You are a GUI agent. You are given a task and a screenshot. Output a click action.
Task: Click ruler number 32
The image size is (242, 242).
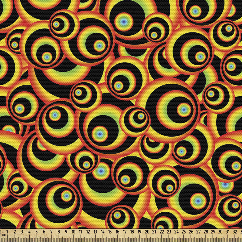coord(235,232)
